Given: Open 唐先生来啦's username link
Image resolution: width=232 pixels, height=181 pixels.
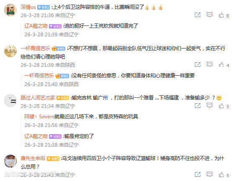Looking at the screenshot, I should pos(33,158).
